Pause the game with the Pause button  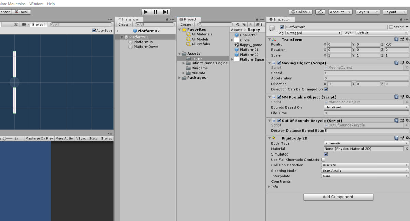click(156, 12)
